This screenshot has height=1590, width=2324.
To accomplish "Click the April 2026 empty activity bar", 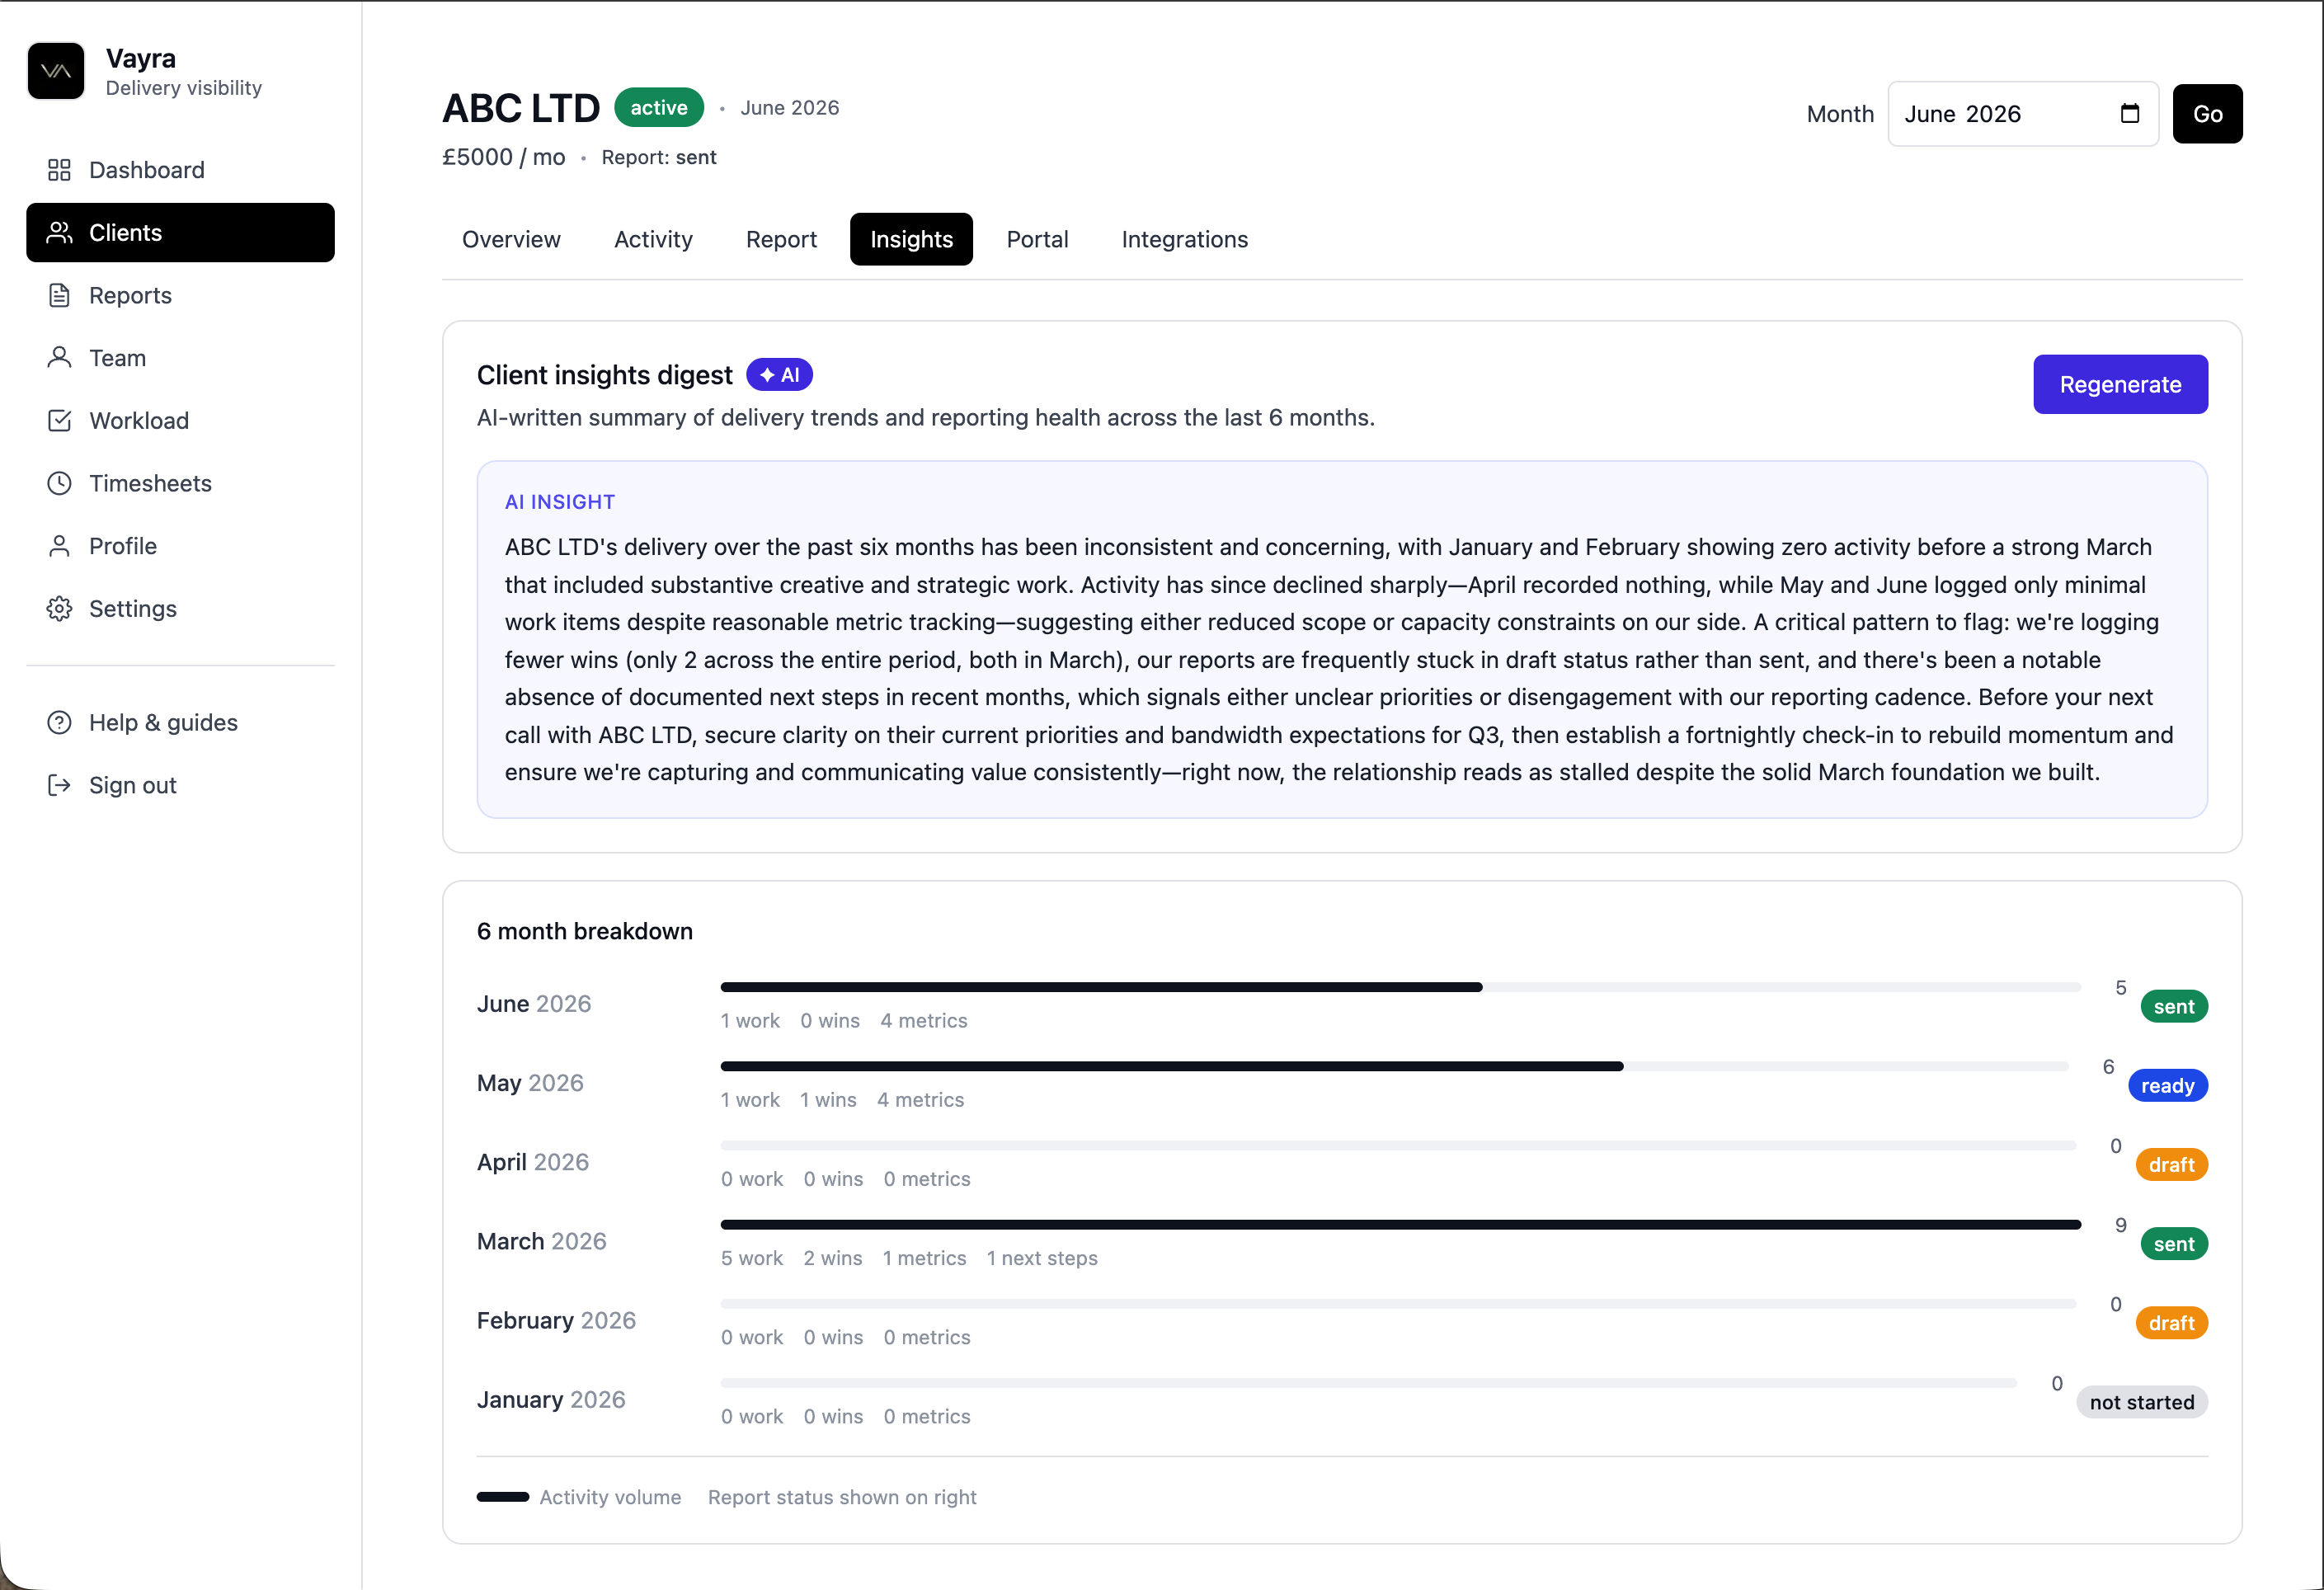I will point(1398,1145).
